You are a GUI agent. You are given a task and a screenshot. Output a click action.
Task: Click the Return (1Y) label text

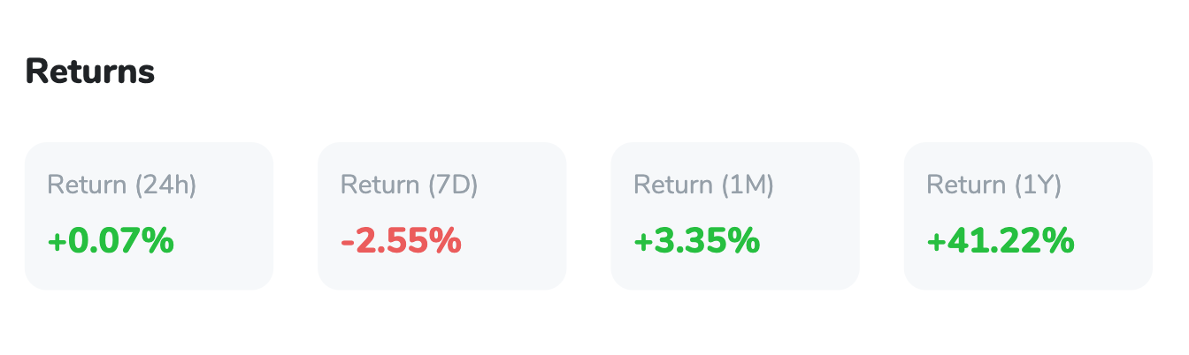click(994, 185)
